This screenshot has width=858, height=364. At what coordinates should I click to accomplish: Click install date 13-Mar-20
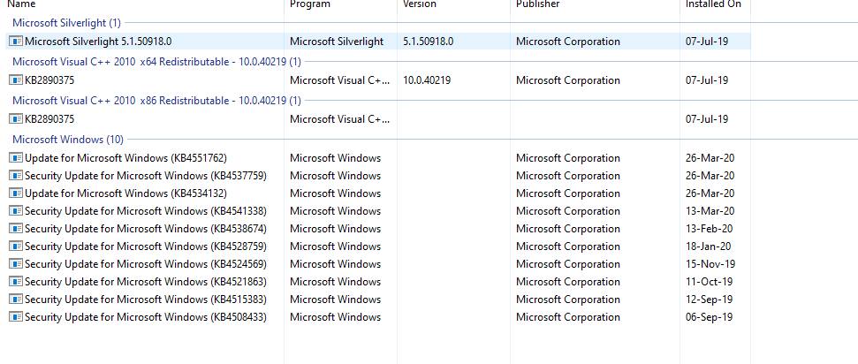tap(710, 211)
